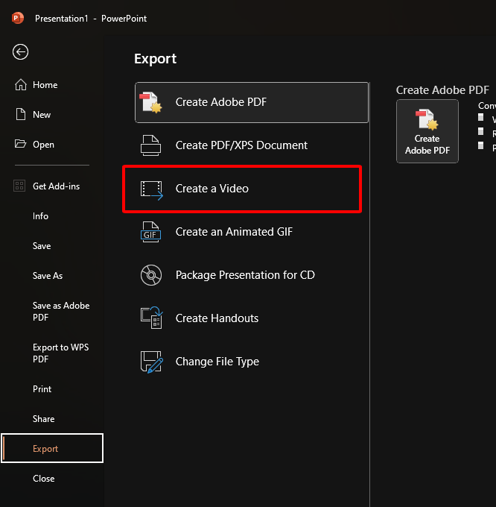Screen dimensions: 496x507
Task: Open the Print page
Action: click(52, 388)
